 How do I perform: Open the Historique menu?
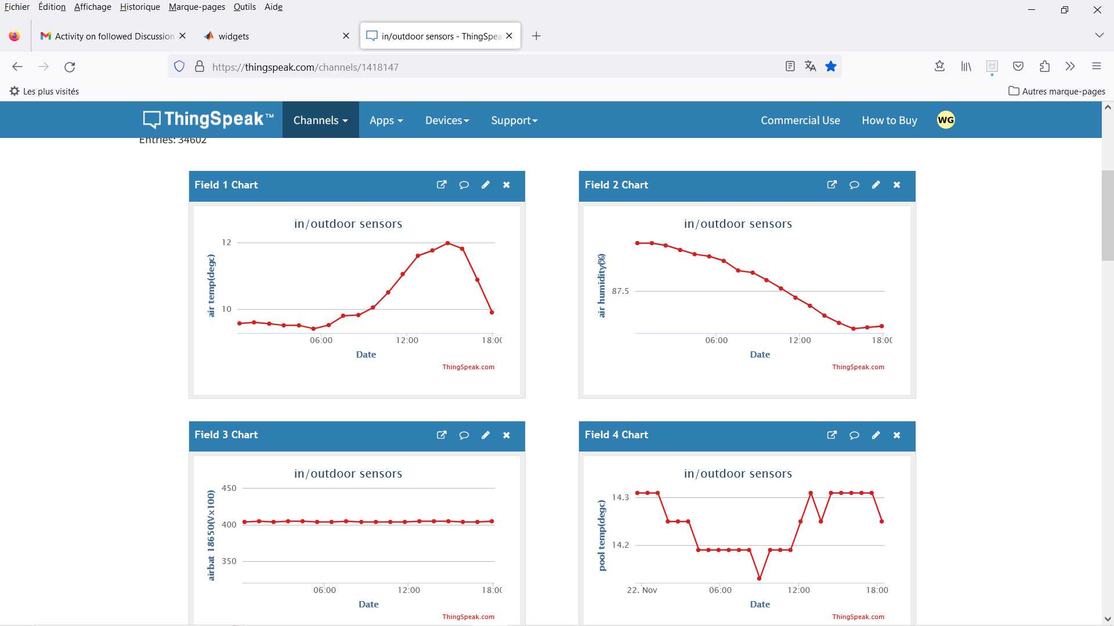[140, 7]
